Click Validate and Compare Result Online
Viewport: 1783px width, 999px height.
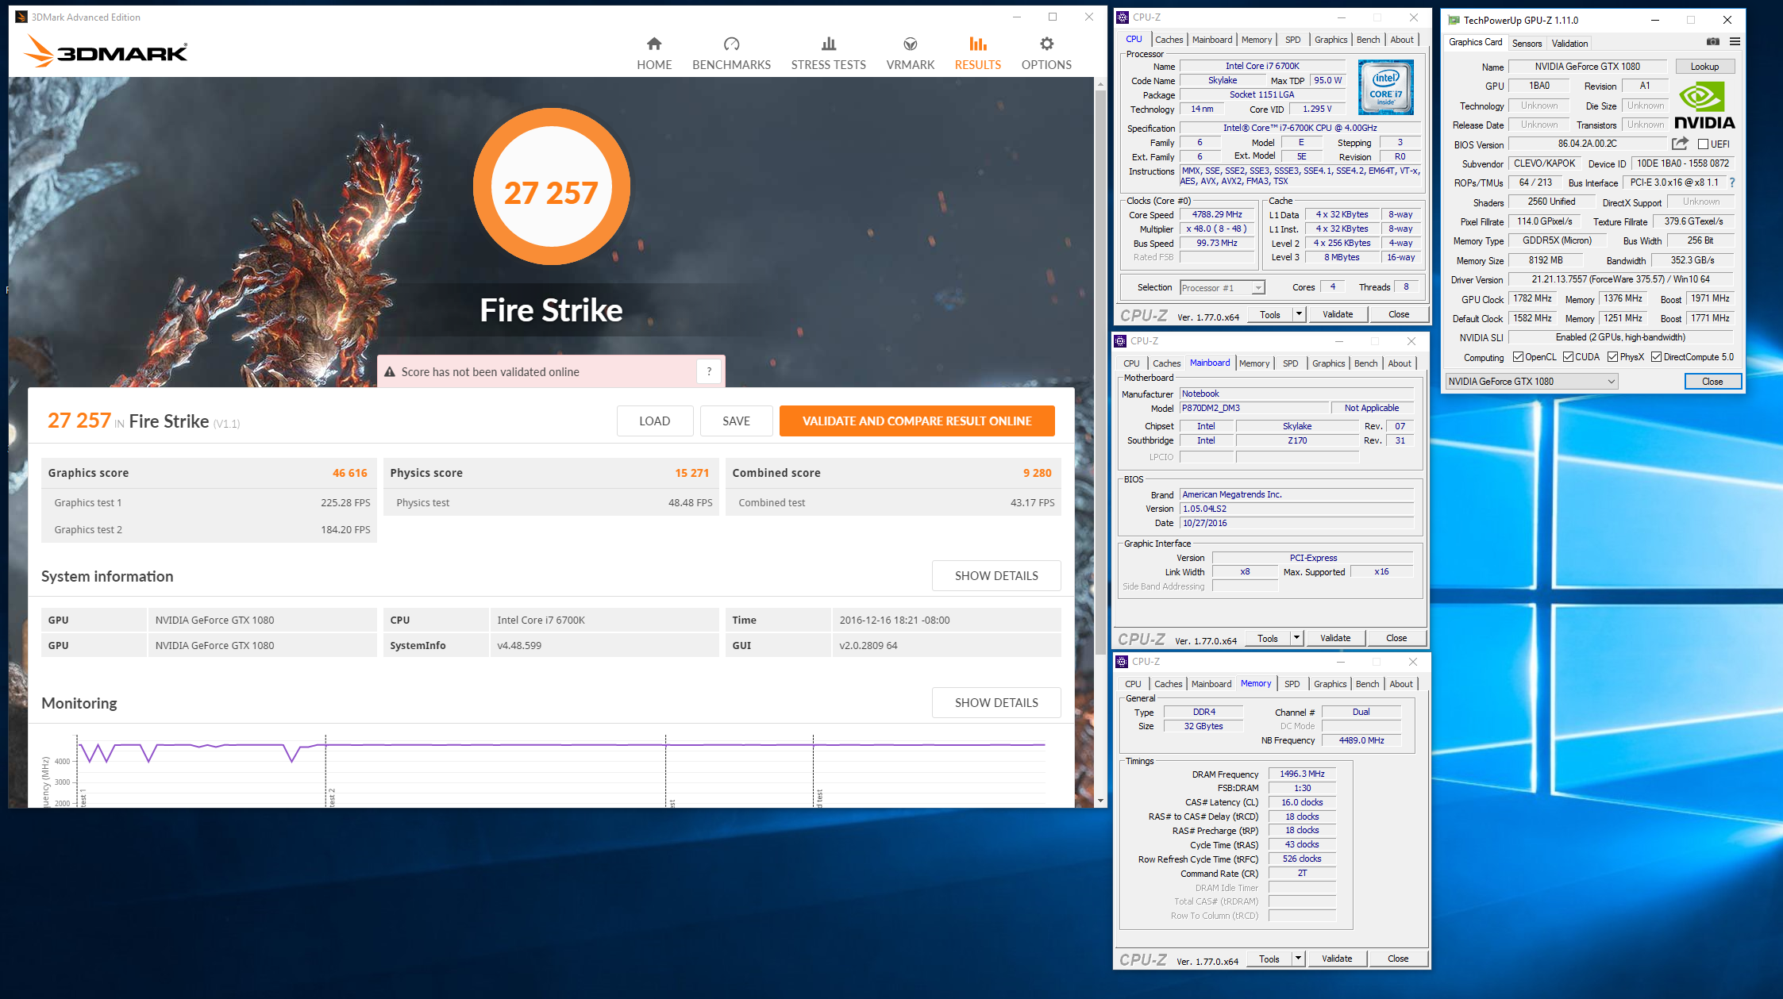[917, 421]
